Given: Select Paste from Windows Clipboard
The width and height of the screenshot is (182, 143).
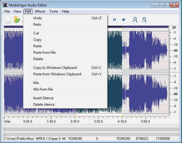Looking at the screenshot, I should click(57, 74).
